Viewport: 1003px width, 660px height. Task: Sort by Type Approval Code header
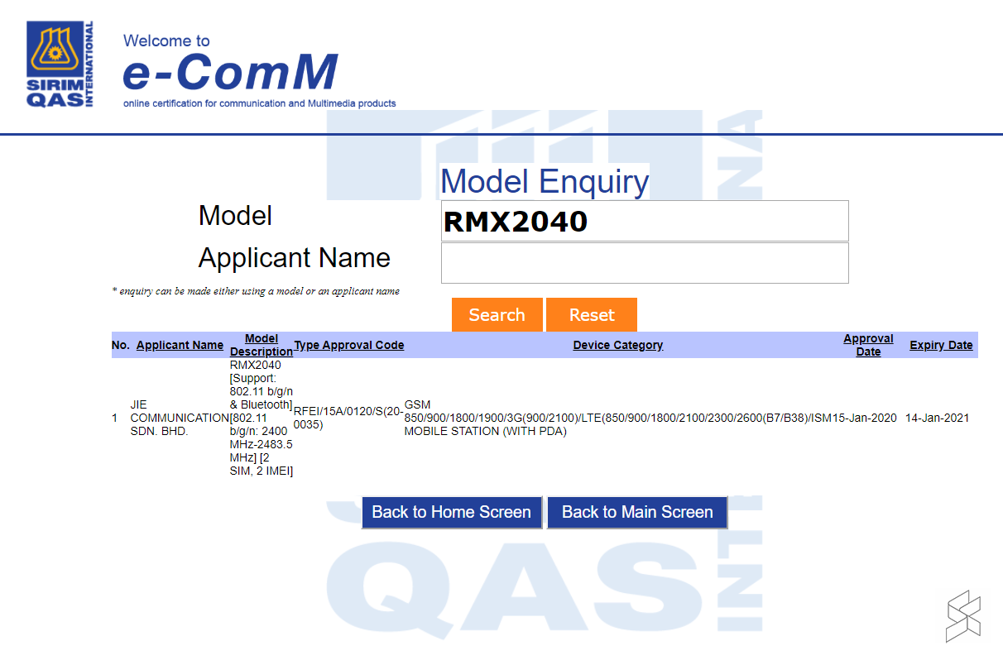click(349, 345)
